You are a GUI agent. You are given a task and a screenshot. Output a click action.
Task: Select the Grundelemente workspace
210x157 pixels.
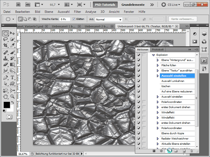(133, 5)
